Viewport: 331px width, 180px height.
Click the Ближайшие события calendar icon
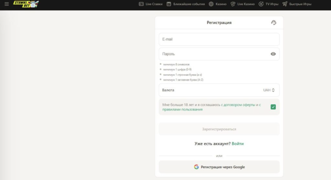click(169, 4)
